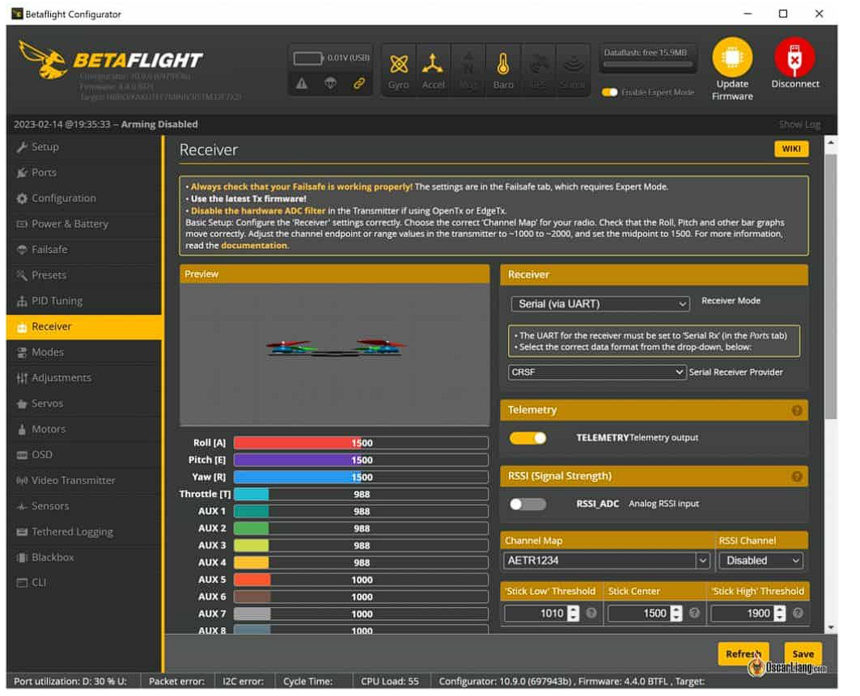Click the RSSI Signal Strength help icon

[797, 477]
